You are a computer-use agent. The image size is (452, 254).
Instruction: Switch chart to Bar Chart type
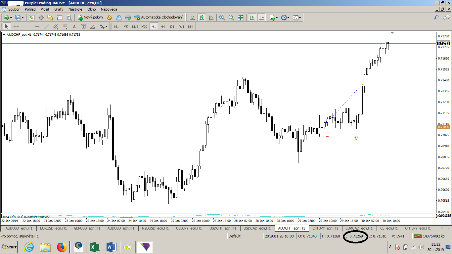[x=192, y=18]
